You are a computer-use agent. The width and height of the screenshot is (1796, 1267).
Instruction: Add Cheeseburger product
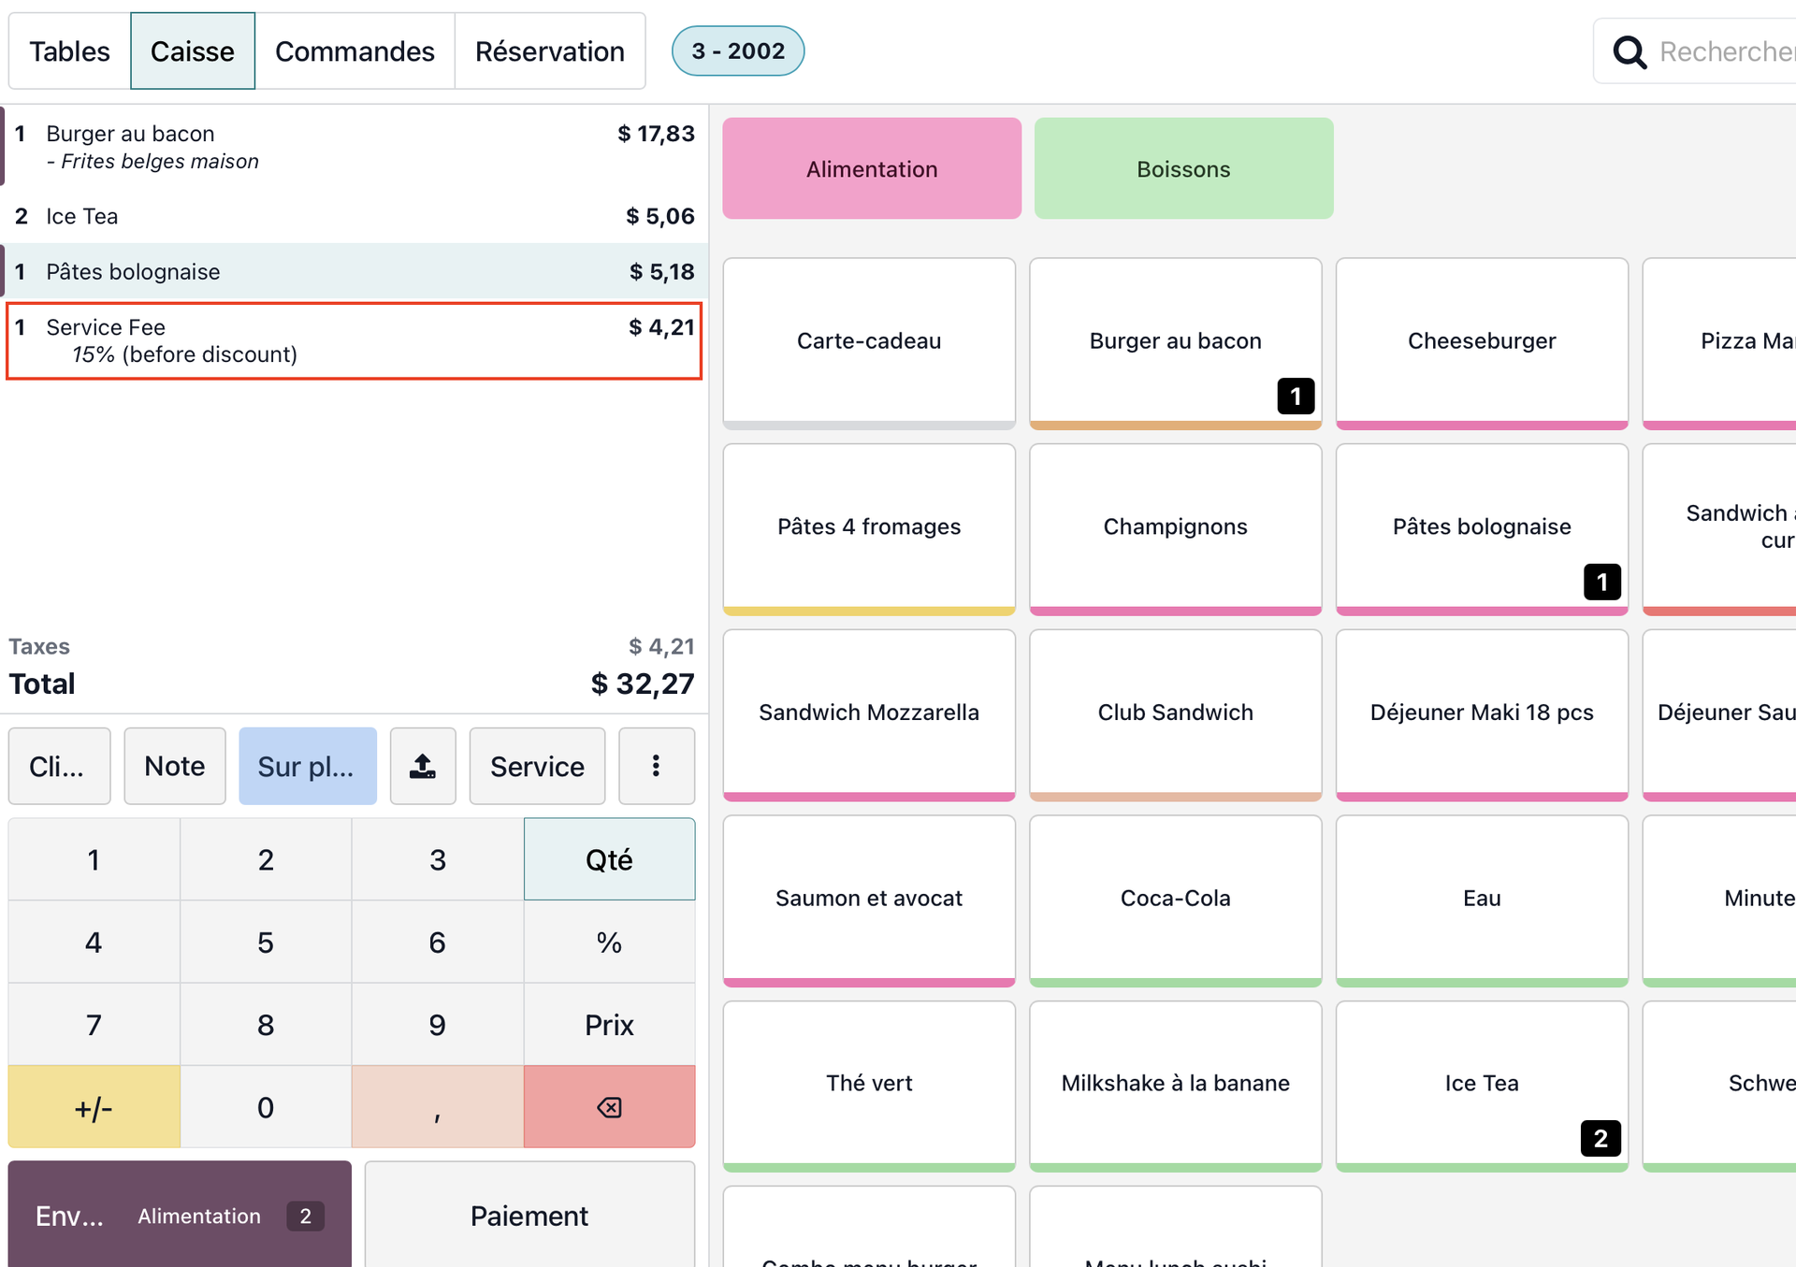pyautogui.click(x=1482, y=343)
